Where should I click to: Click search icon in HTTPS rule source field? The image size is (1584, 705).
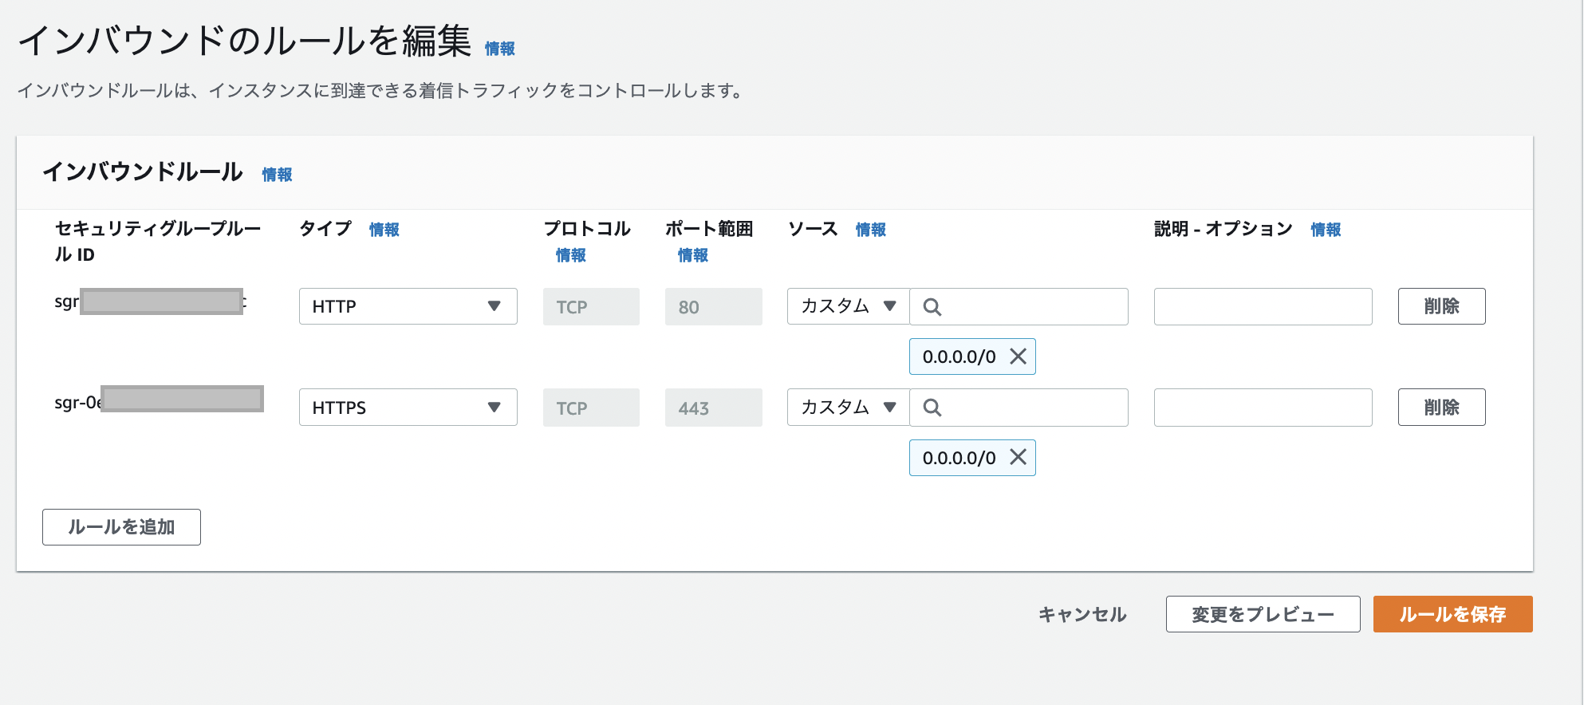click(932, 408)
